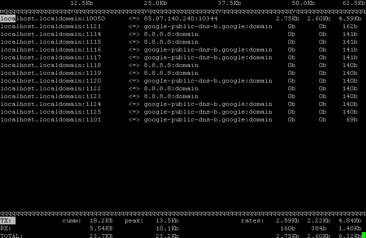The image size is (366, 238).
Task: Select the localhost.localdomain:1117 row
Action: point(179,57)
